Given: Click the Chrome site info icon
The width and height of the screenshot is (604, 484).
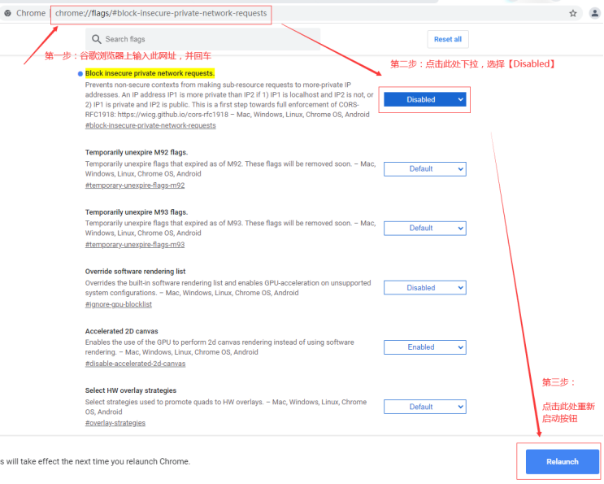Looking at the screenshot, I should pyautogui.click(x=7, y=13).
